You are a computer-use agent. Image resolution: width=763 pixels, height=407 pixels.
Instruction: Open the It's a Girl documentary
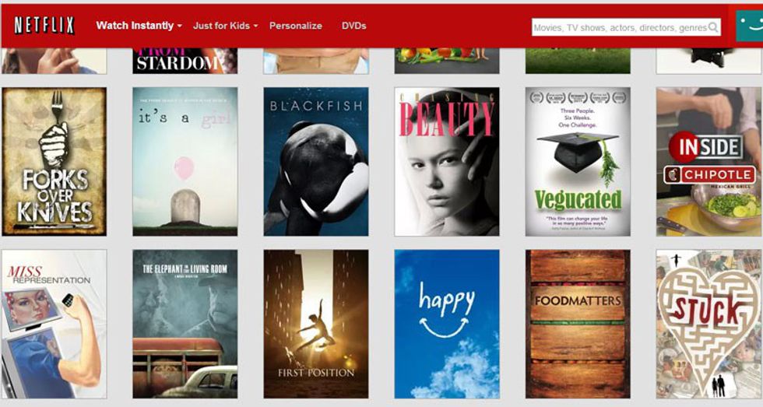click(x=185, y=161)
